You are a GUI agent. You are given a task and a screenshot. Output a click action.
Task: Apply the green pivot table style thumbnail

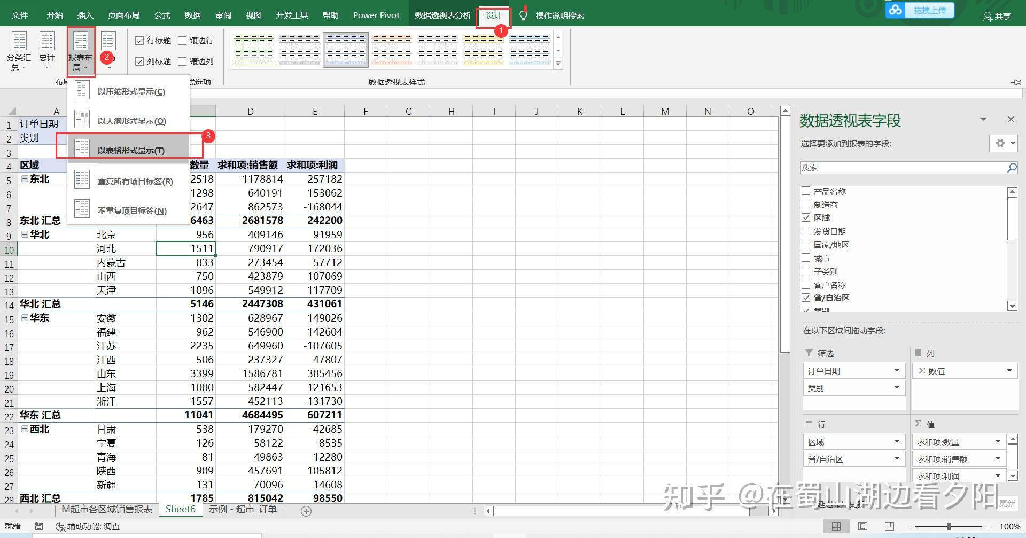[x=254, y=49]
